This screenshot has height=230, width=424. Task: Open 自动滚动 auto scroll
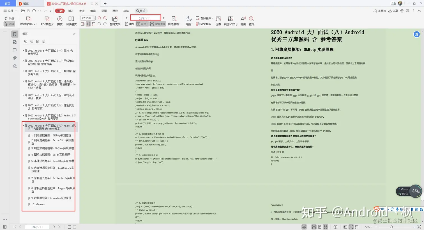coord(174,21)
